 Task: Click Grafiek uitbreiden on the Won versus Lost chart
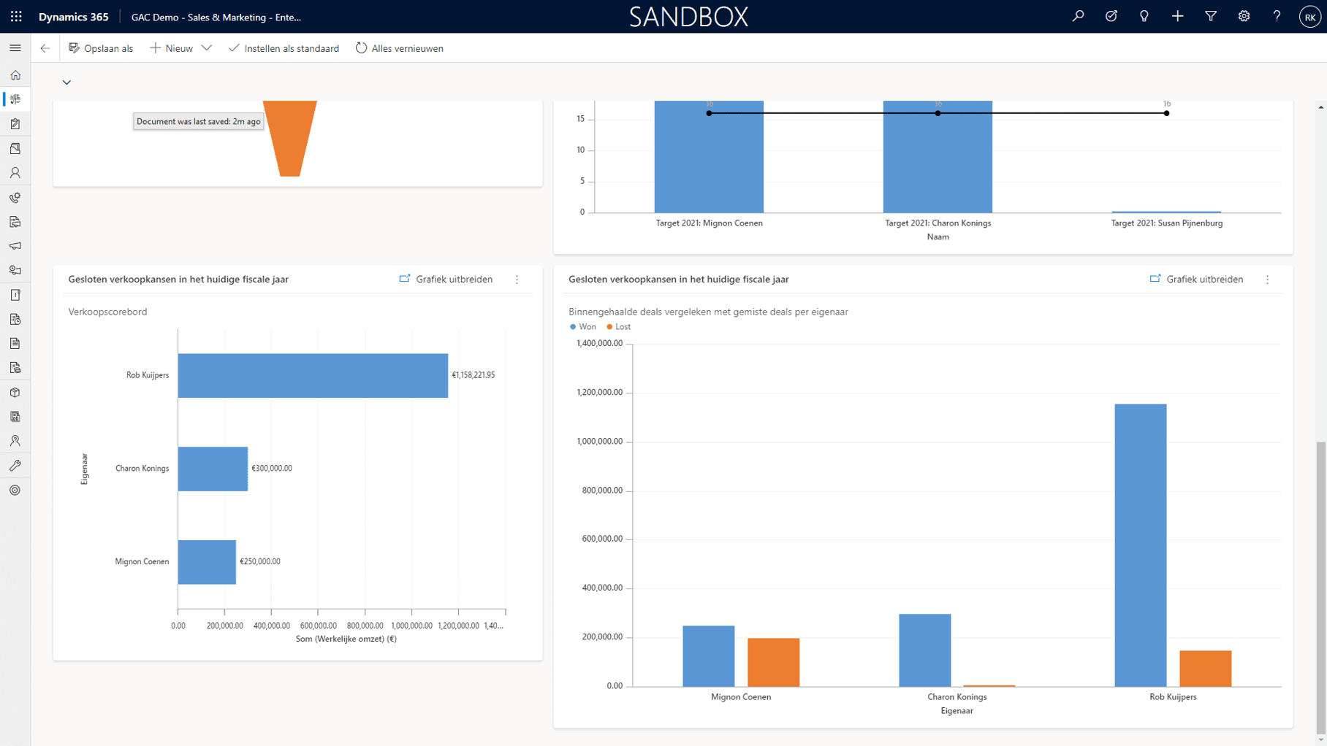(1196, 279)
